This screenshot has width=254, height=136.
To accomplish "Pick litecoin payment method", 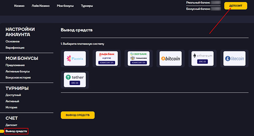I will pos(234,58).
